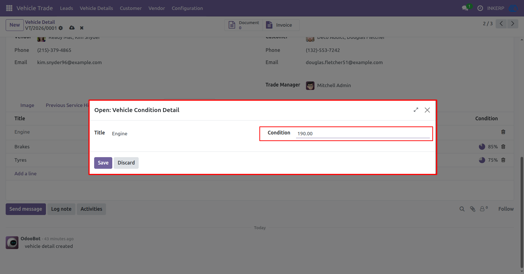Click Add a line link
The width and height of the screenshot is (524, 274).
[x=26, y=174]
